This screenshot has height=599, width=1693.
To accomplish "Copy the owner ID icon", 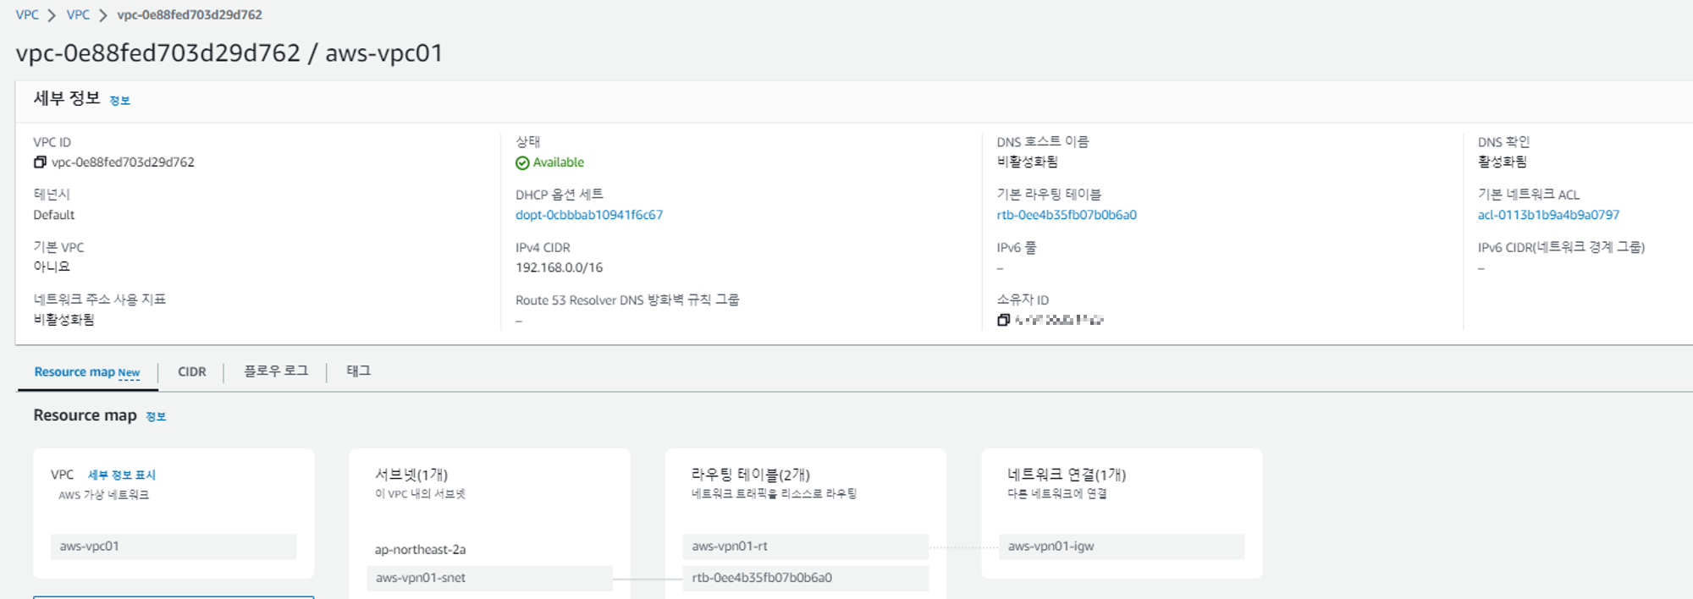I will tap(1003, 320).
